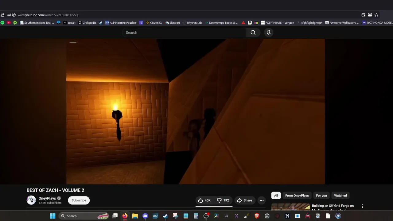This screenshot has height=221, width=393.
Task: Open the Skinport bookmark
Action: coord(173,23)
